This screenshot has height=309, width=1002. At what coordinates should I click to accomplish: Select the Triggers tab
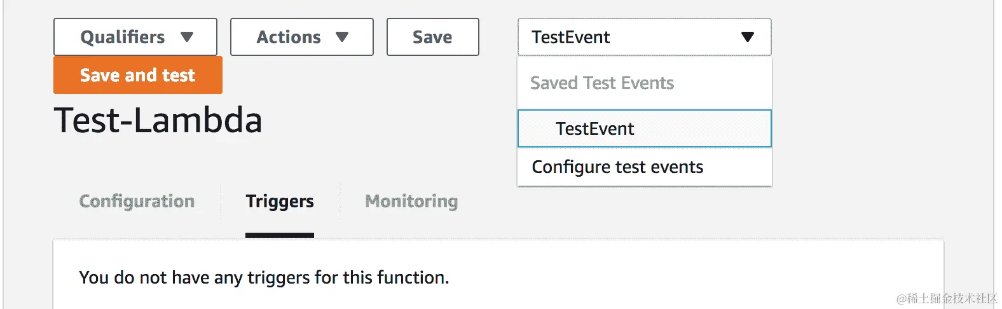(x=280, y=201)
